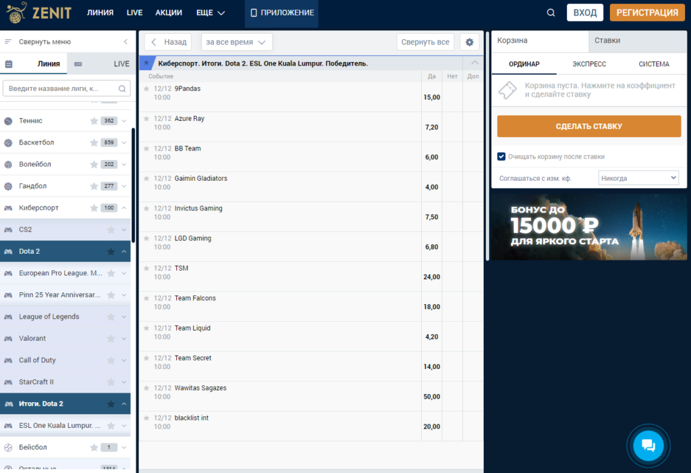Toggle favorite star for Dota 2
This screenshot has height=473, width=691.
[111, 251]
